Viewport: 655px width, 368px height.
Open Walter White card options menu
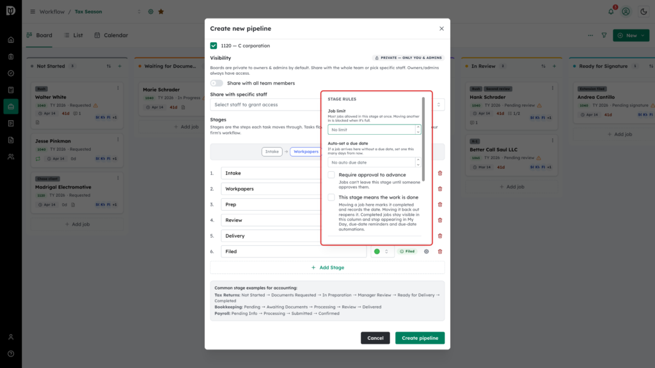click(118, 88)
